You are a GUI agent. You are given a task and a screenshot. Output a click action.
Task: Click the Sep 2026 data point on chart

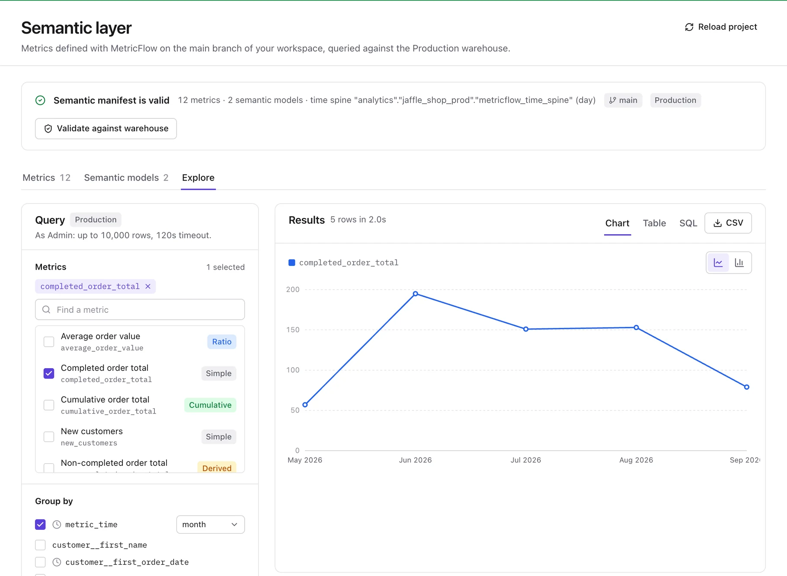point(746,387)
